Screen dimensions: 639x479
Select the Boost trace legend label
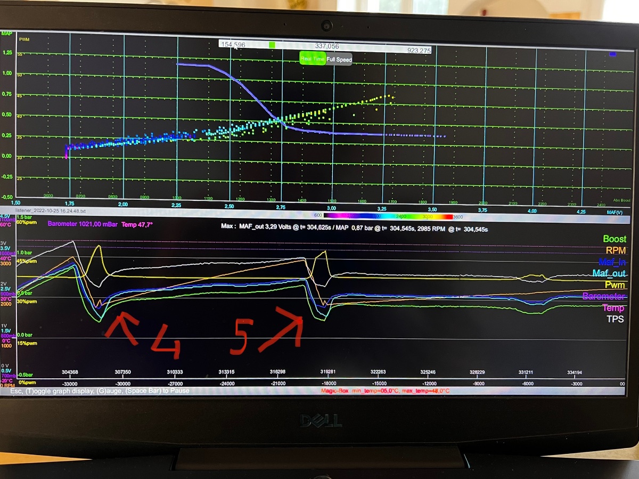614,239
